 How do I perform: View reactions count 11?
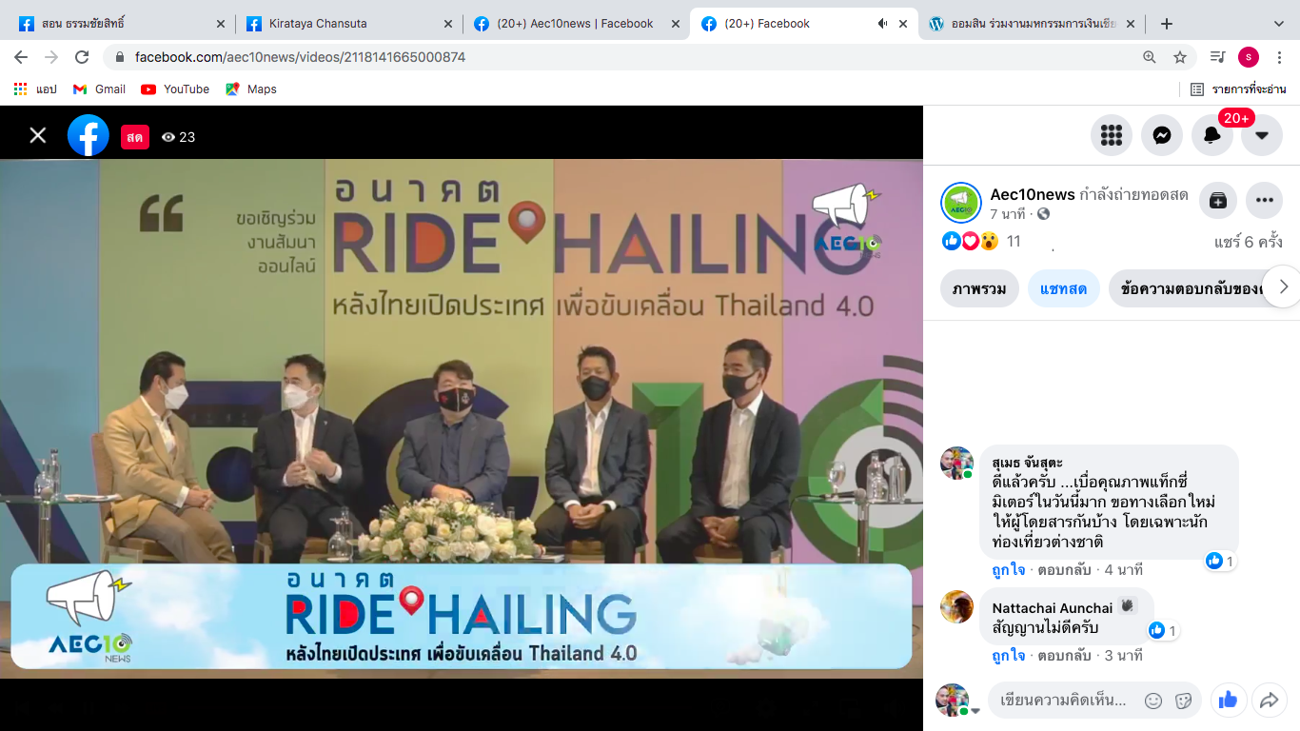1014,242
